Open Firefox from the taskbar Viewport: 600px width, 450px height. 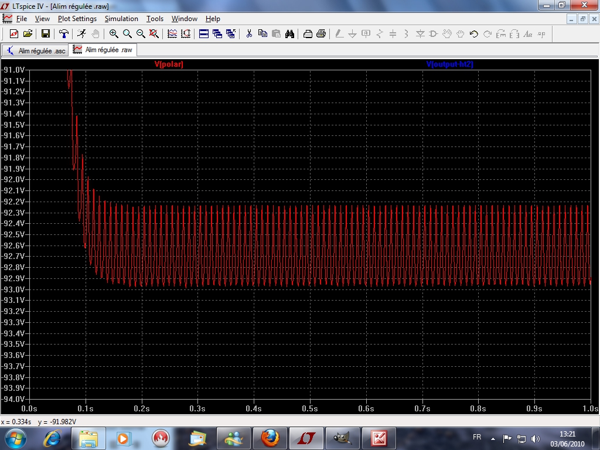coord(270,438)
